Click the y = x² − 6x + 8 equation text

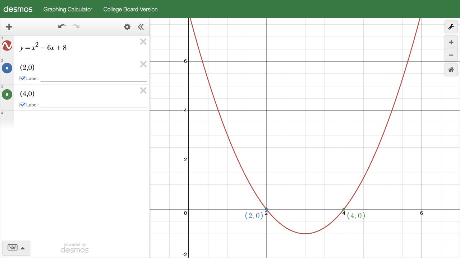click(43, 47)
